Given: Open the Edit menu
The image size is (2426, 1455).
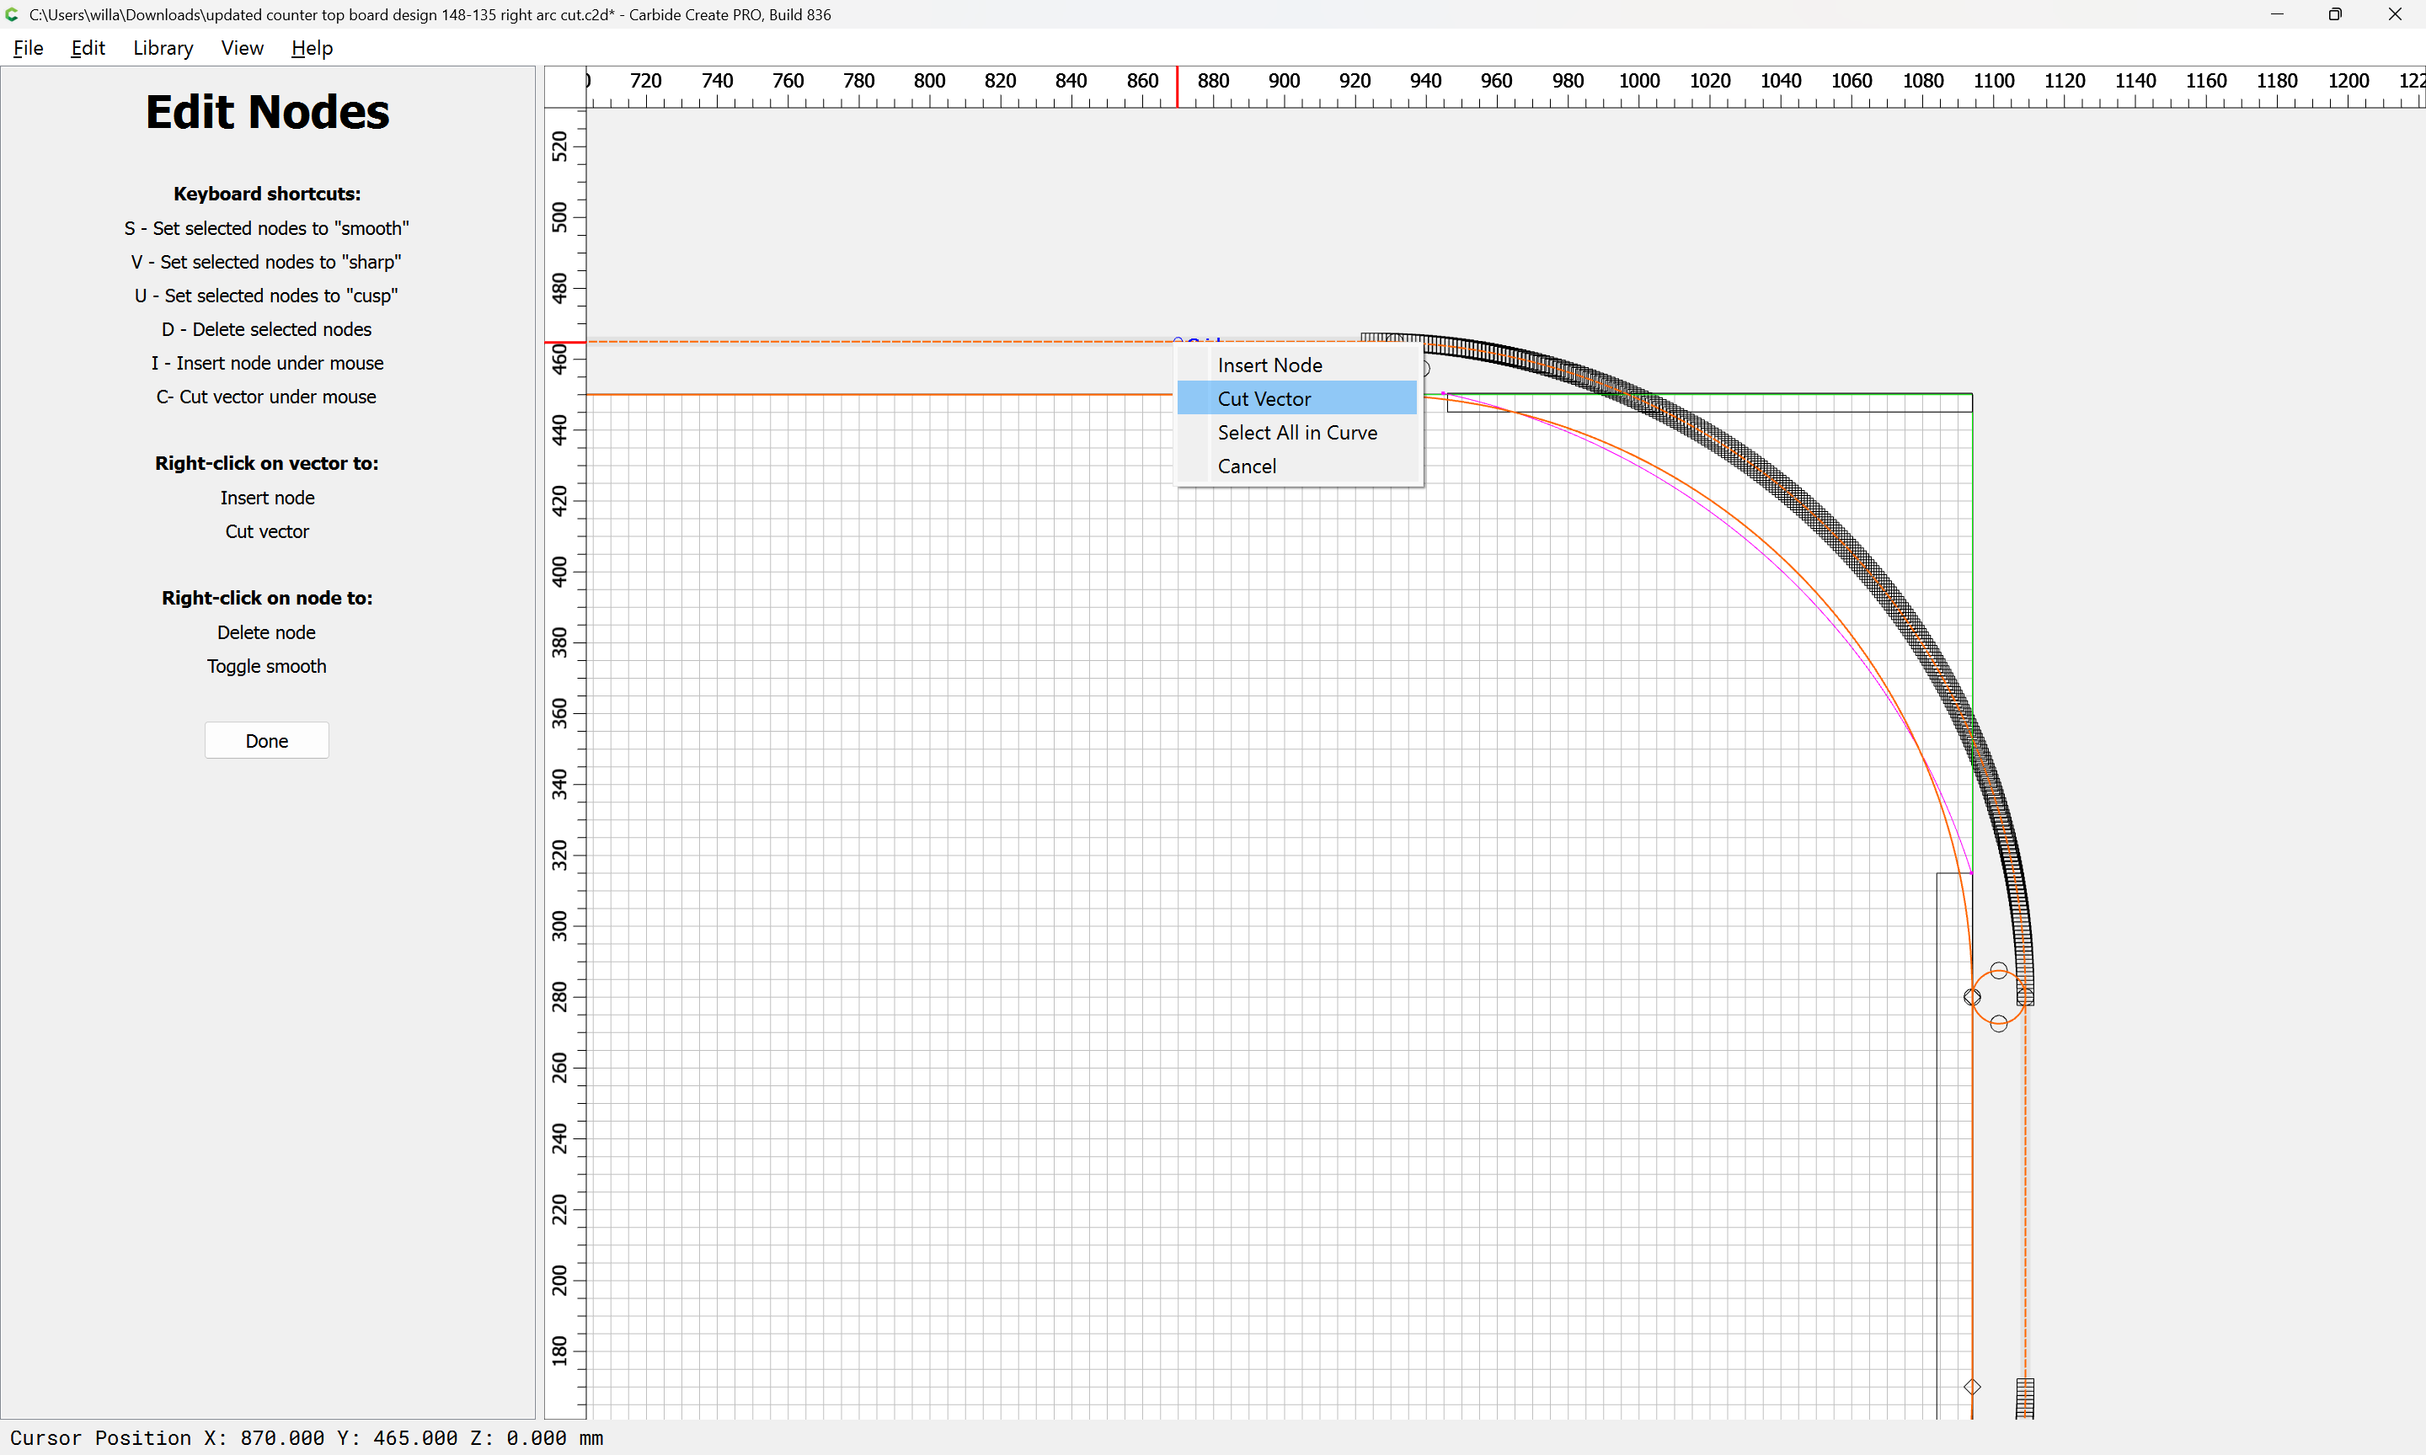Looking at the screenshot, I should pyautogui.click(x=88, y=48).
